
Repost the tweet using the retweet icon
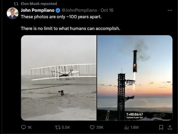pyautogui.click(x=58, y=127)
